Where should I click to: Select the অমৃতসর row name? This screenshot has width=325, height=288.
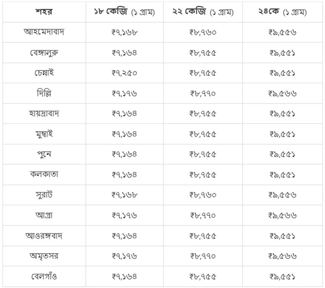pyautogui.click(x=44, y=256)
